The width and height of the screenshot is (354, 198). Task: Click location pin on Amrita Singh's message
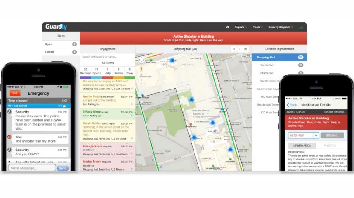point(132,104)
